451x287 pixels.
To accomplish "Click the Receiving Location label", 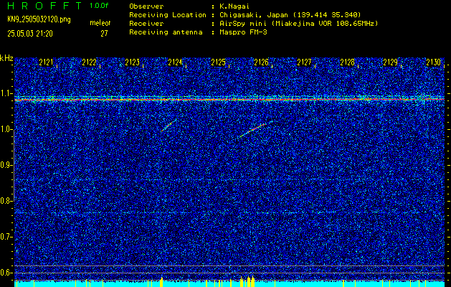I will click(168, 14).
